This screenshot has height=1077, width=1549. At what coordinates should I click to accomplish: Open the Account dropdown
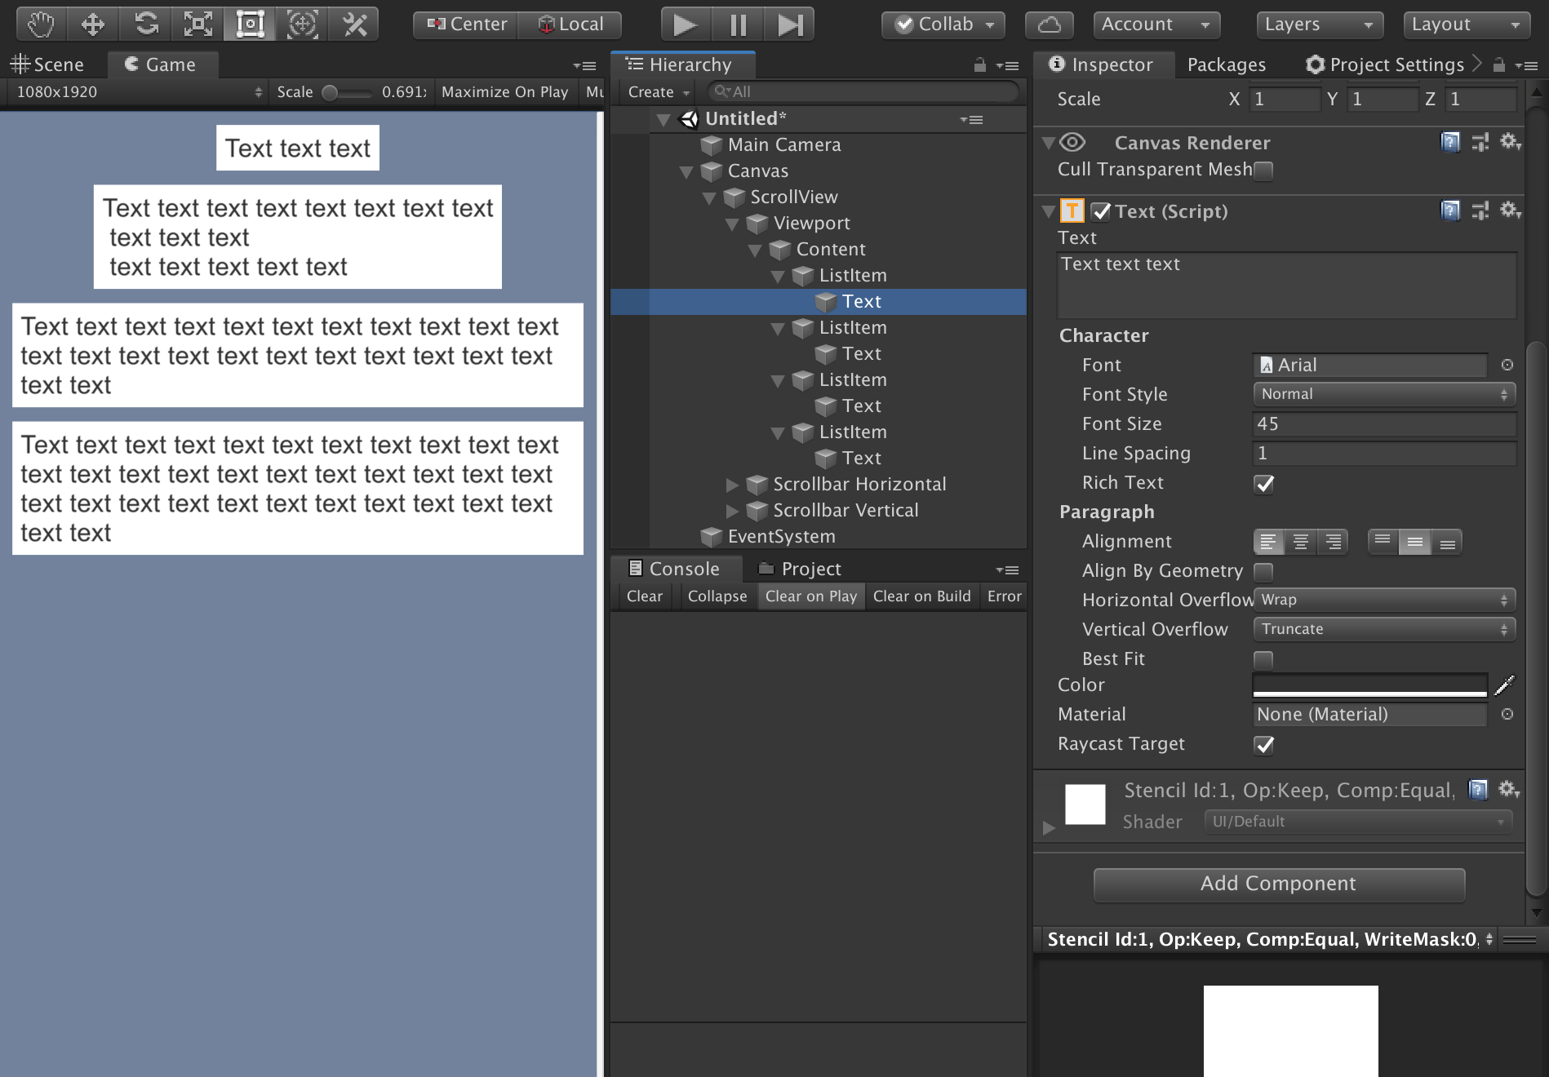click(x=1156, y=24)
